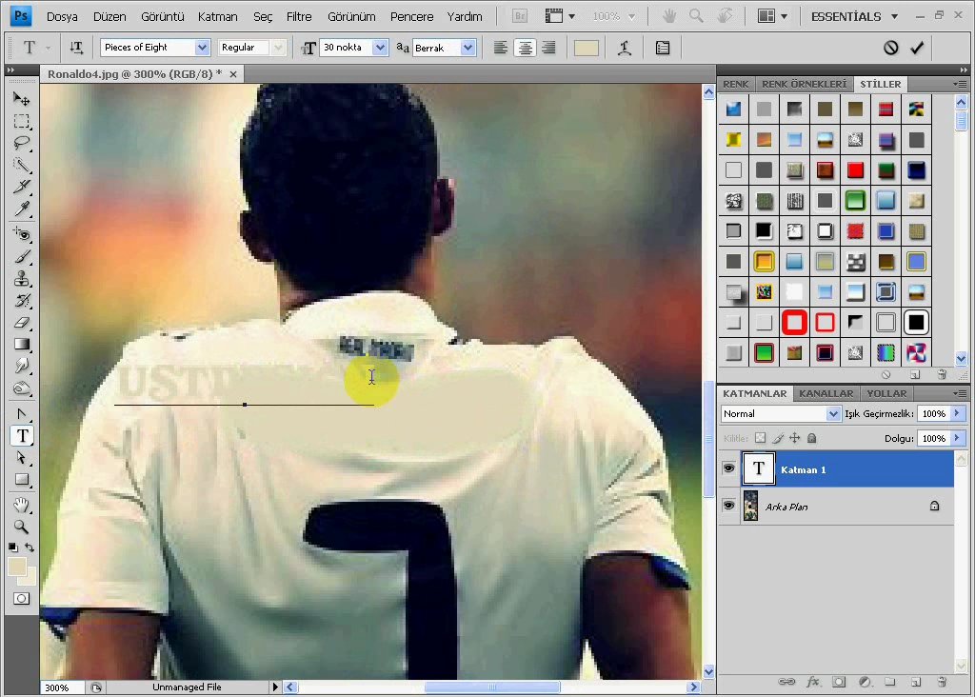Open the Layers panel options menu
This screenshot has width=975, height=697.
(x=960, y=393)
